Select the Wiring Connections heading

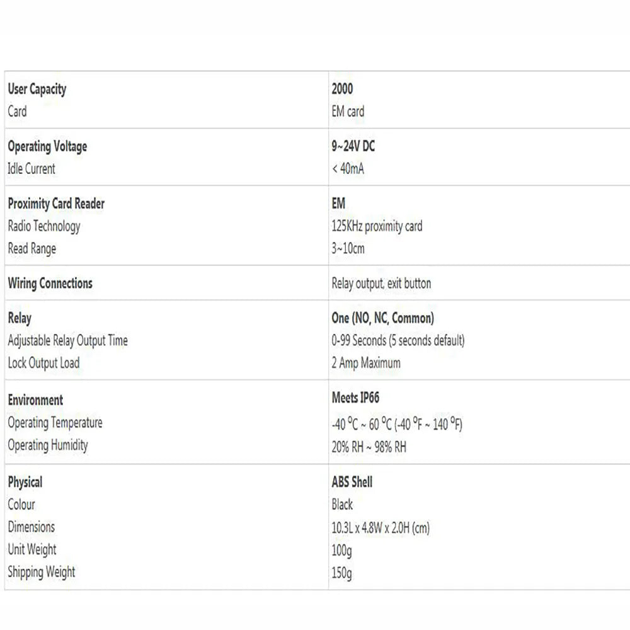coord(50,283)
